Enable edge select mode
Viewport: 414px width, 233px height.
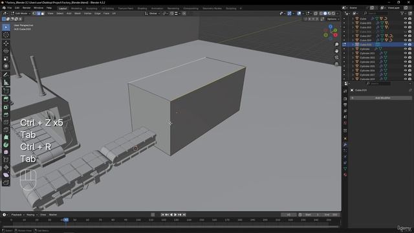(x=38, y=13)
